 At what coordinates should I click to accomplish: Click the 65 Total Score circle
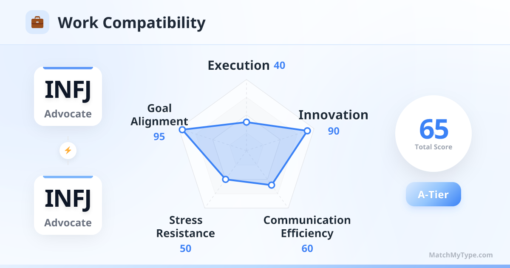tap(433, 134)
